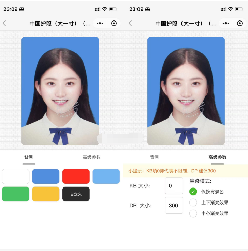Tap battery icon in right screen status bar

239,9
